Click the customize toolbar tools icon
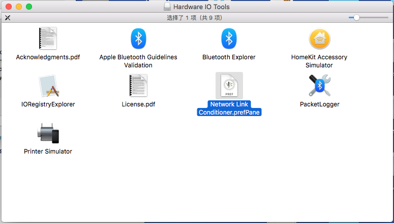 point(8,18)
